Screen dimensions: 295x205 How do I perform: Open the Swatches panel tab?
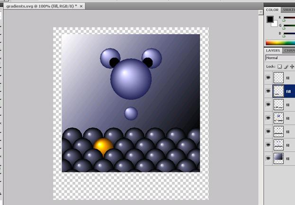tap(288, 10)
